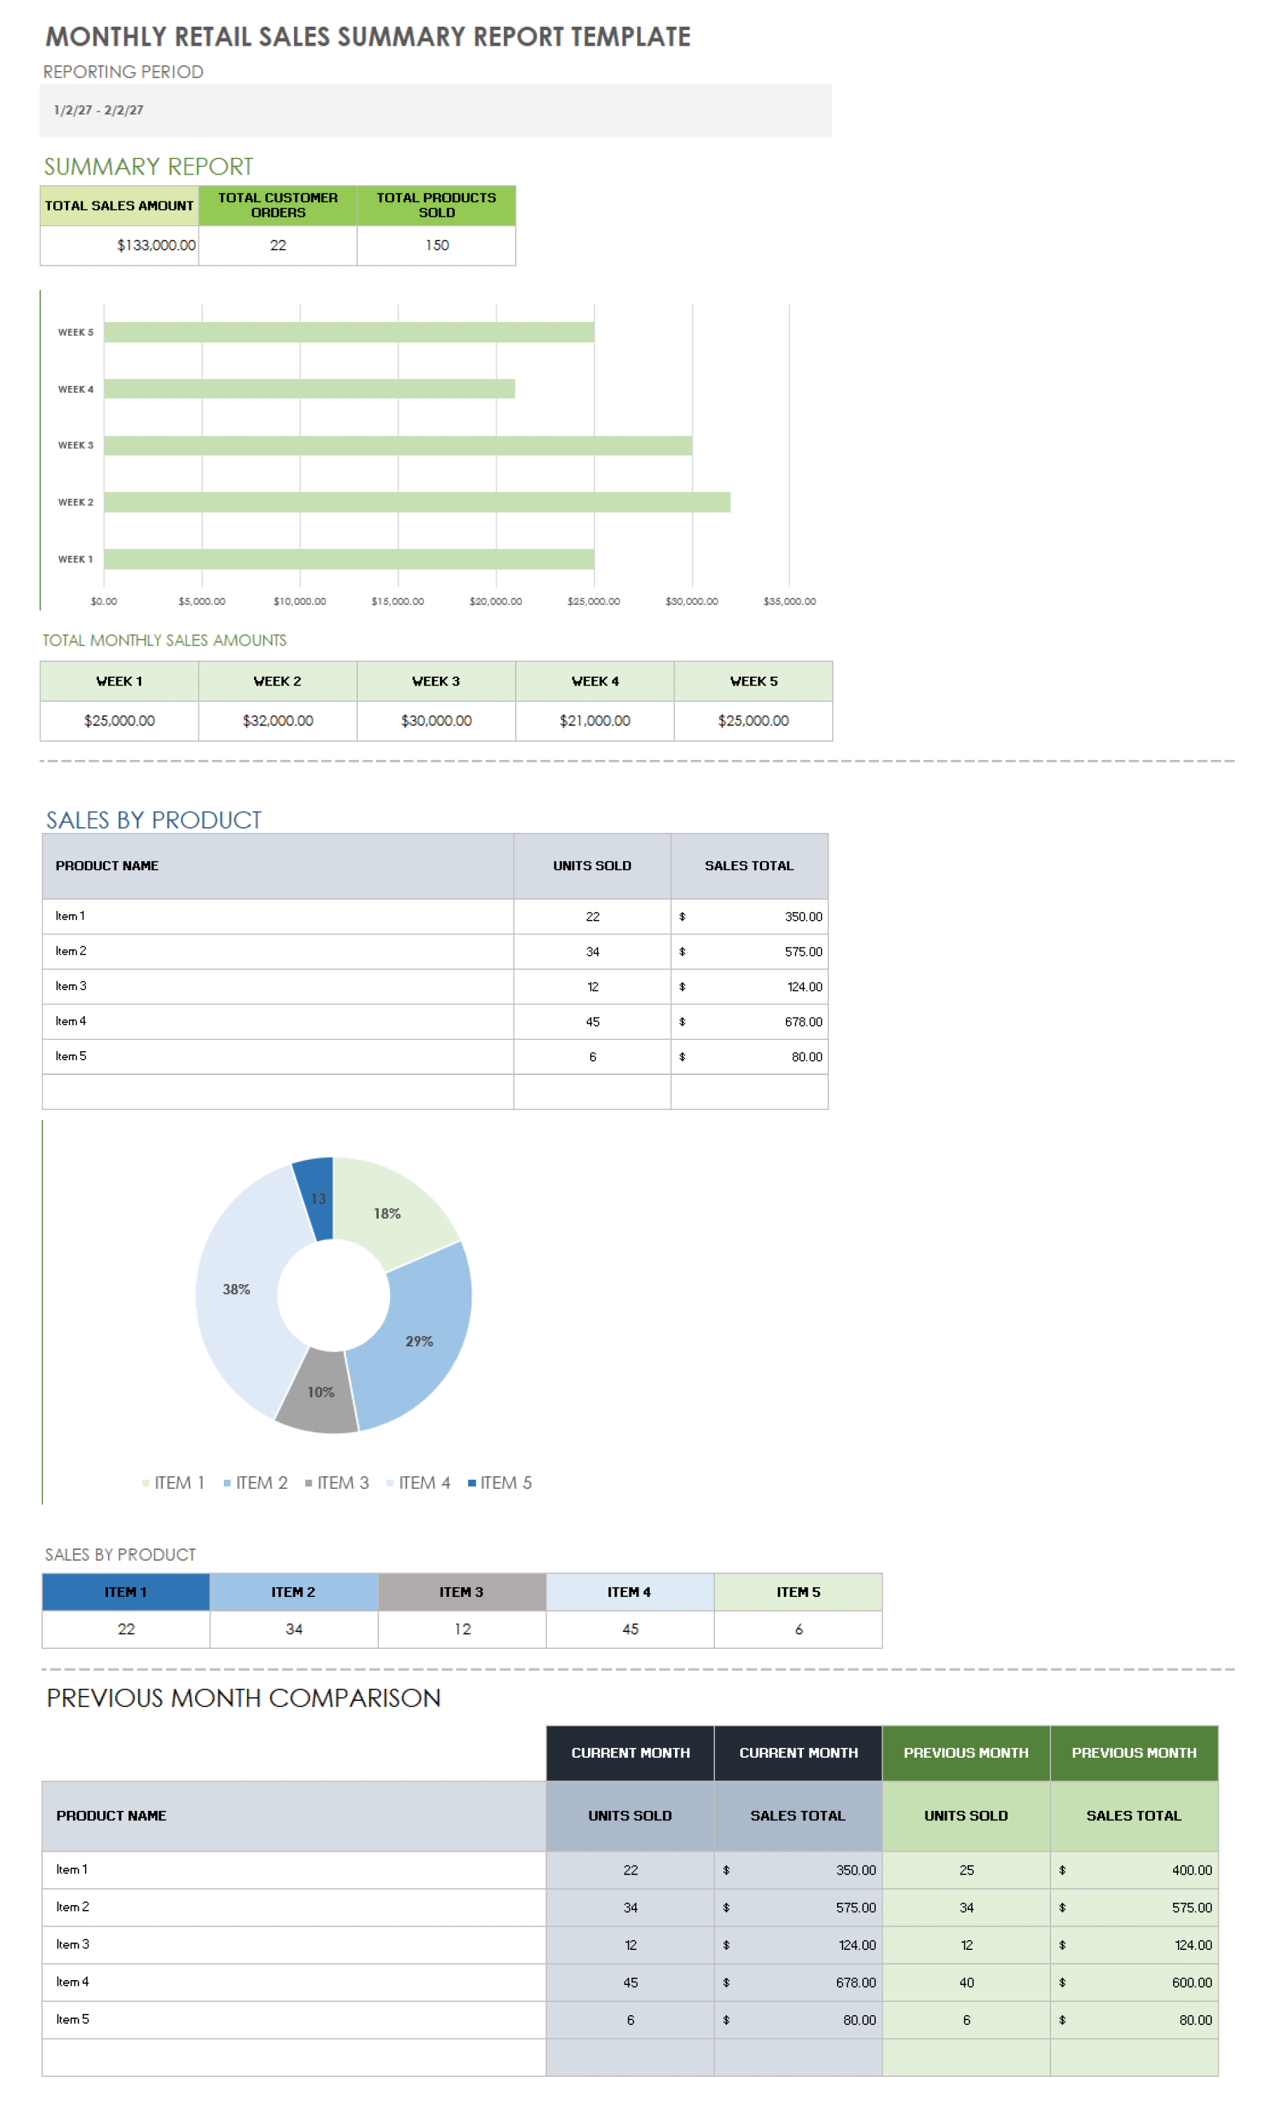Click the 29% donut chart segment

[x=419, y=1340]
